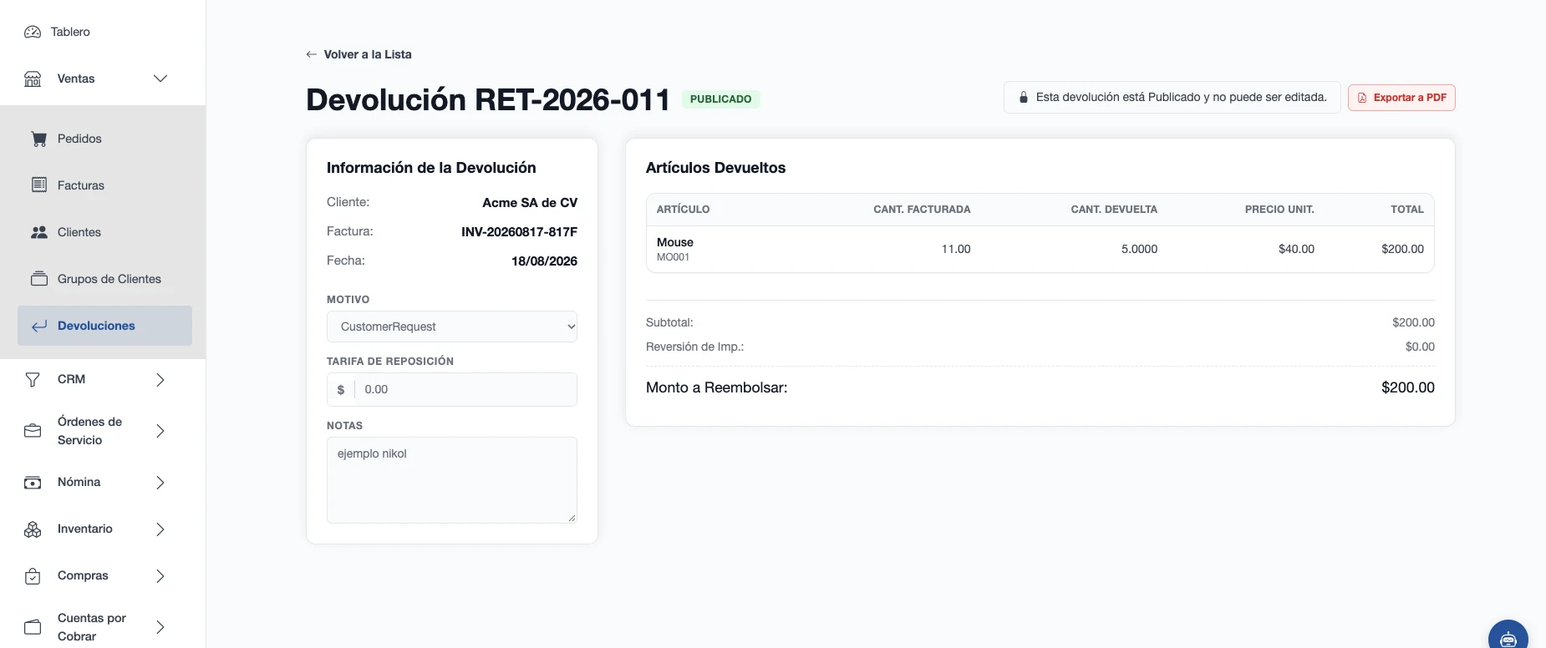1546x648 pixels.
Task: Expand the CRM submenu chevron
Action: (160, 380)
